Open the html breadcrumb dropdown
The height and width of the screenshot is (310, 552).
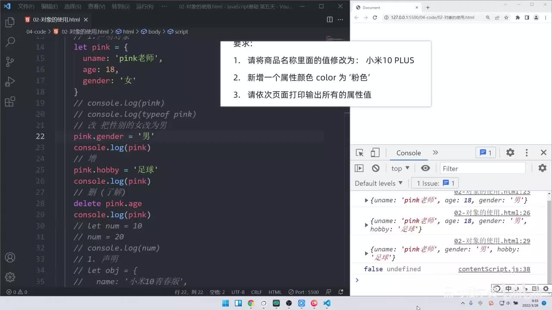click(125, 31)
